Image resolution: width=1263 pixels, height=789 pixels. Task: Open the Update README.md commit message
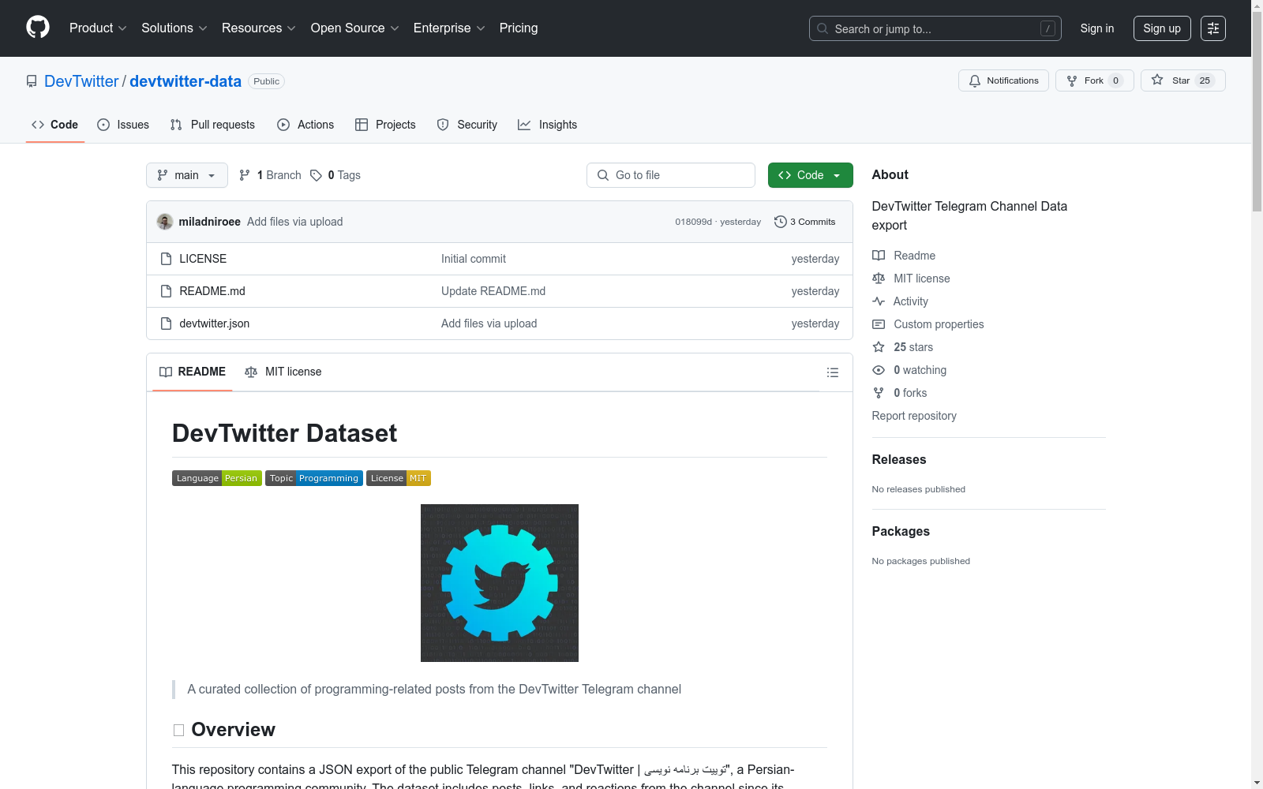pos(493,291)
